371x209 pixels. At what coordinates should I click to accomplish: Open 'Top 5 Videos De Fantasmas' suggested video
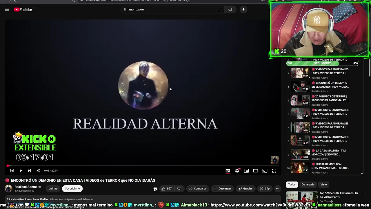(x=339, y=195)
